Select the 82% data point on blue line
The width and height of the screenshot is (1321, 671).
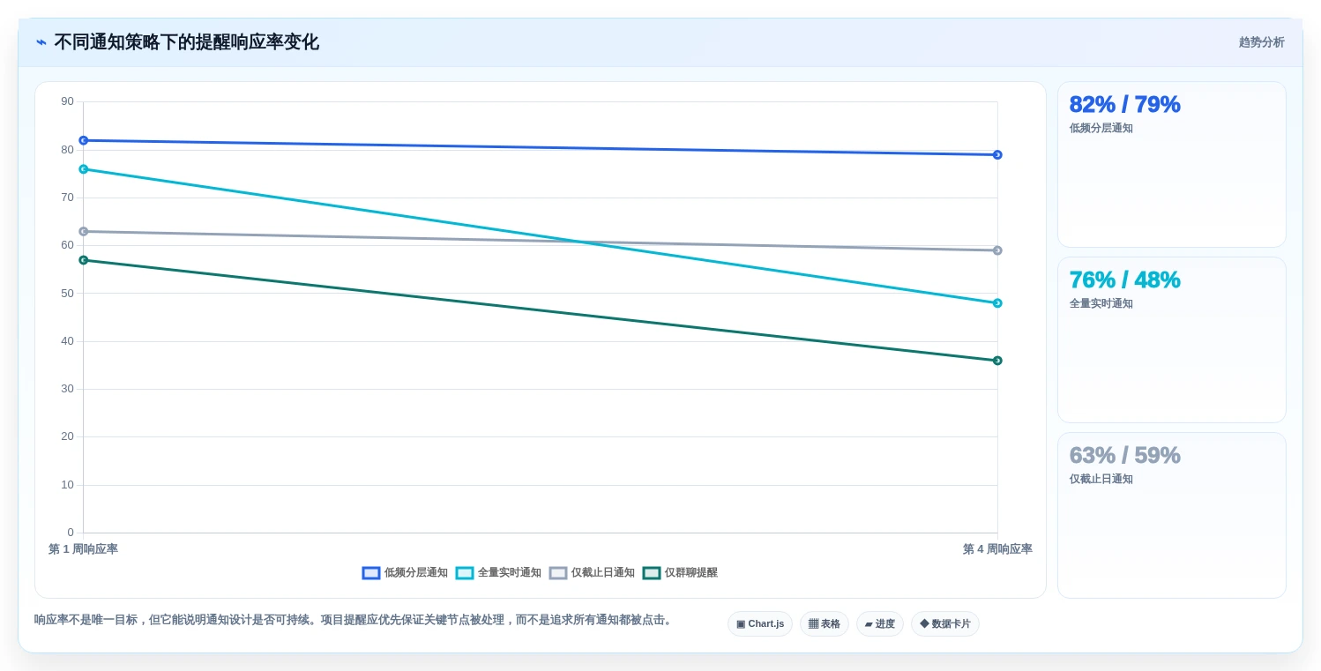84,140
